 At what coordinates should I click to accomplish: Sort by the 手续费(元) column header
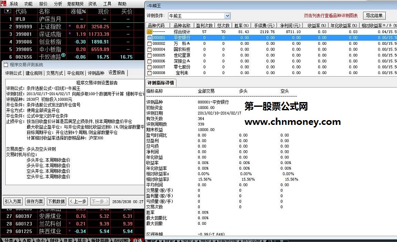coord(264,25)
